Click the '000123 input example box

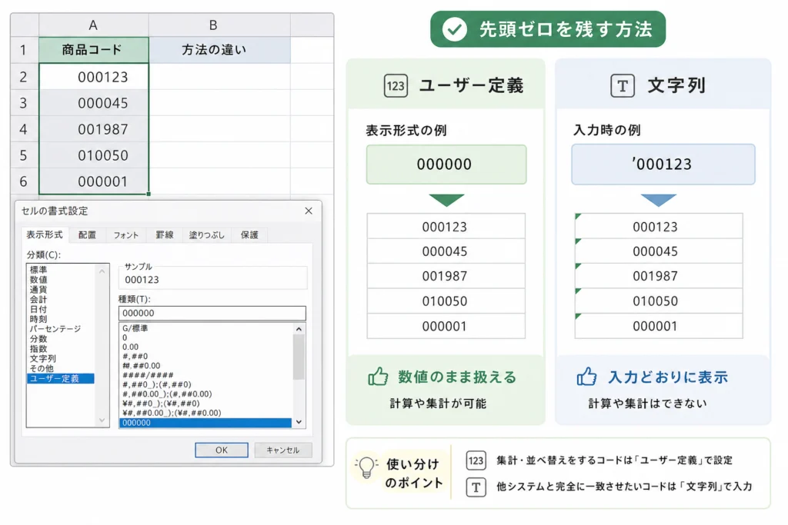(663, 164)
